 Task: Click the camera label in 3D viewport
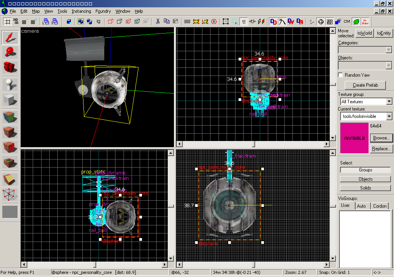(30, 31)
